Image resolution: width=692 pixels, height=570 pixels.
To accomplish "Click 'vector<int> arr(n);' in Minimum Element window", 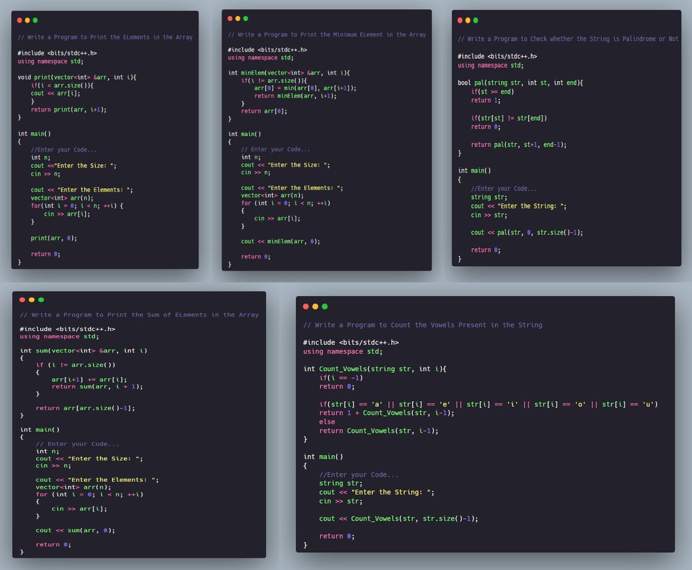I will tap(273, 195).
